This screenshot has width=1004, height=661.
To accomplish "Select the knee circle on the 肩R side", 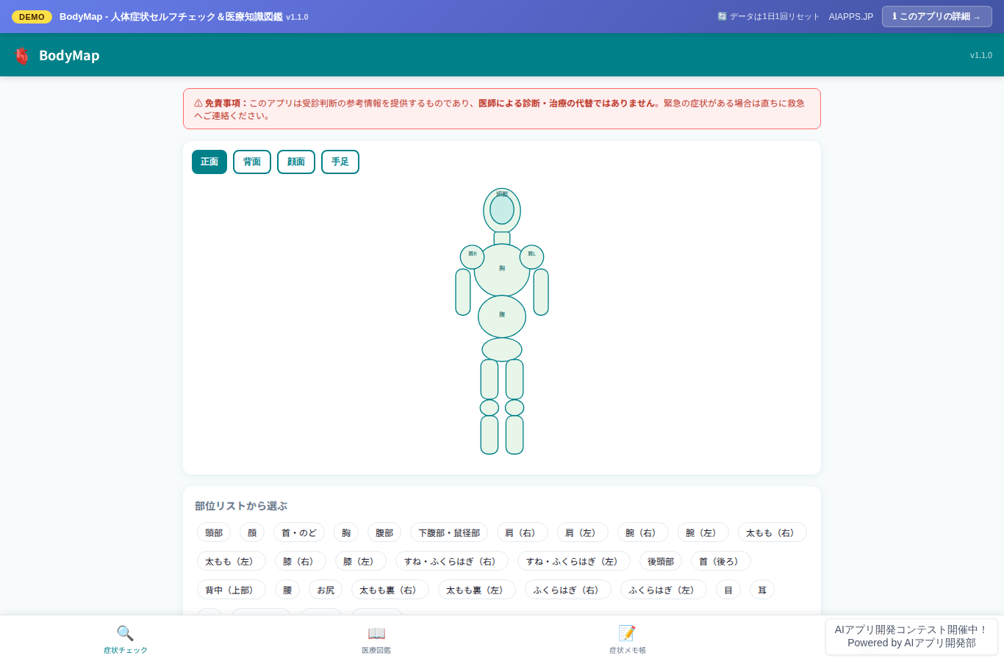I will [x=490, y=408].
